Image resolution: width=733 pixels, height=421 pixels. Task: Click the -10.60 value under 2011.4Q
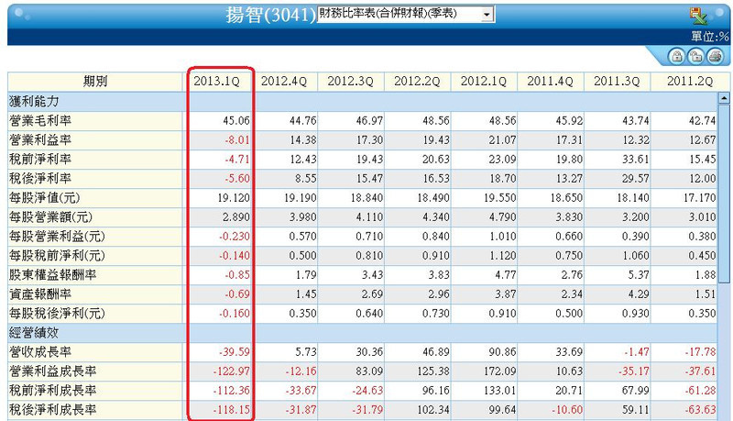click(567, 410)
